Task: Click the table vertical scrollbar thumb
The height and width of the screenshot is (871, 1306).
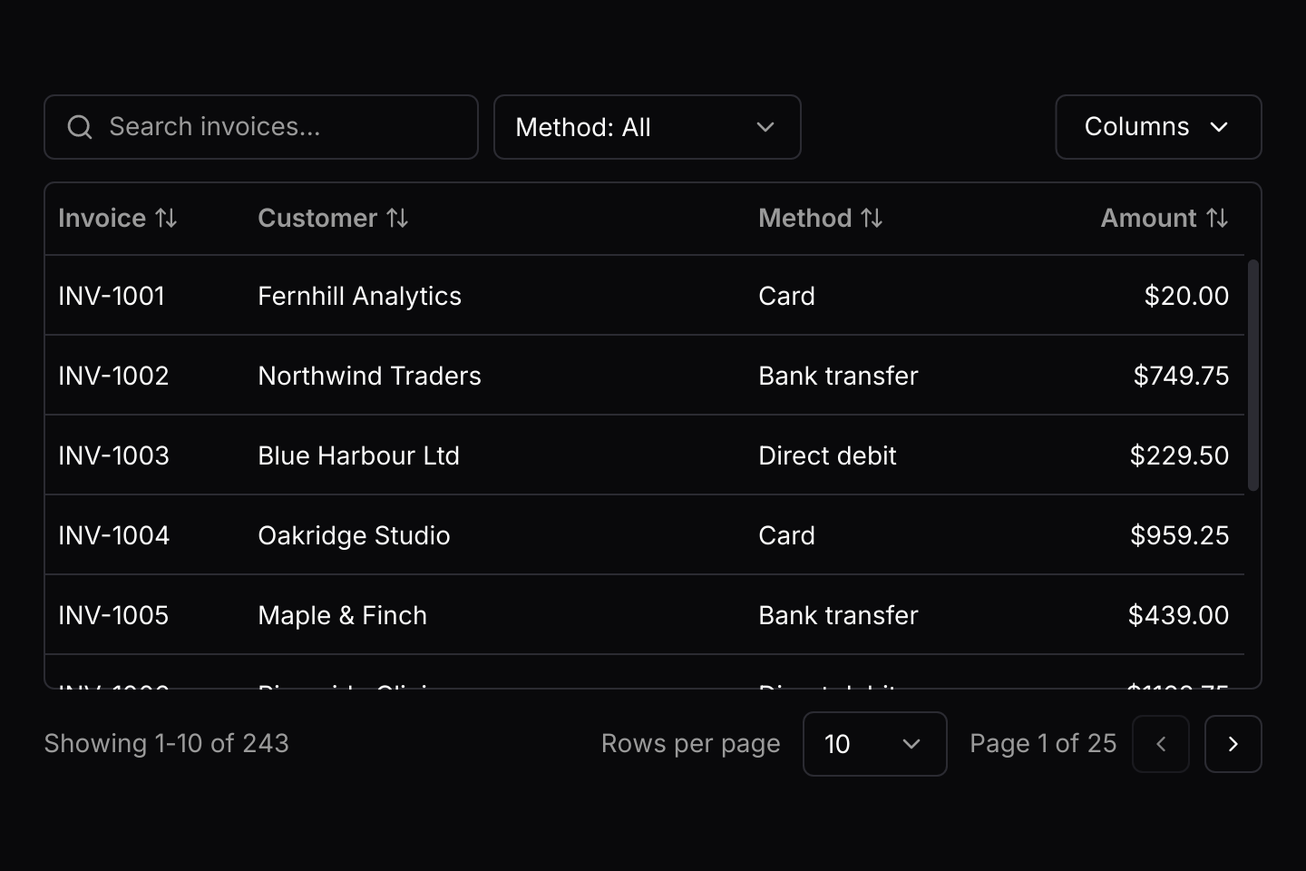Action: (x=1253, y=376)
